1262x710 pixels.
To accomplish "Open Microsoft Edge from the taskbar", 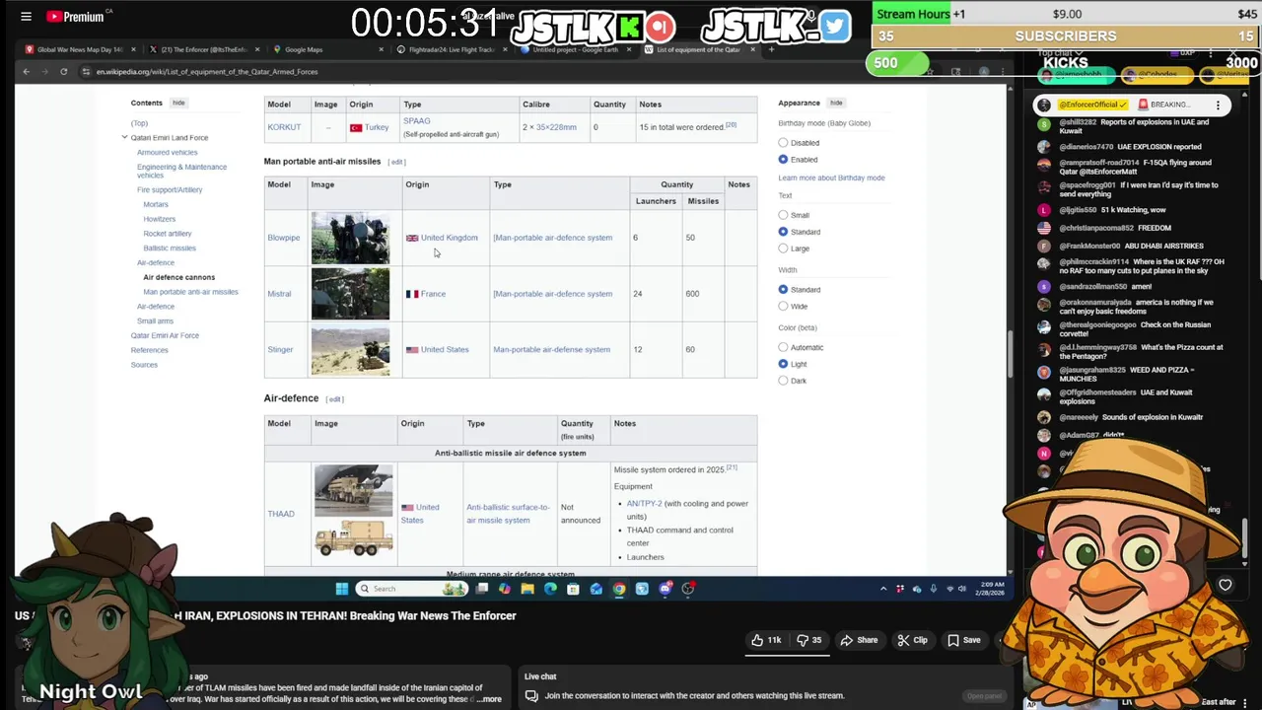I will [550, 589].
